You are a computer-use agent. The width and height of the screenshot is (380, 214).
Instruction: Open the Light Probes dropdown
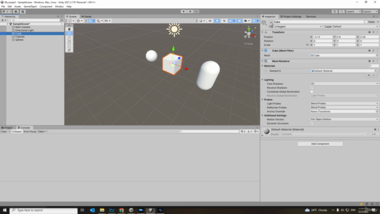(344, 103)
